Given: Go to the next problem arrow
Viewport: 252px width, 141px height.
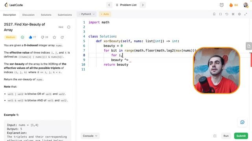Looking at the screenshot, I should coord(143,5).
